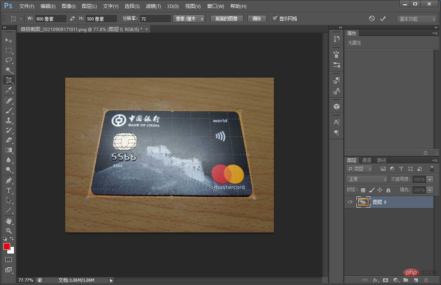
Task: Open the 图像(I) menu
Action: (69, 6)
